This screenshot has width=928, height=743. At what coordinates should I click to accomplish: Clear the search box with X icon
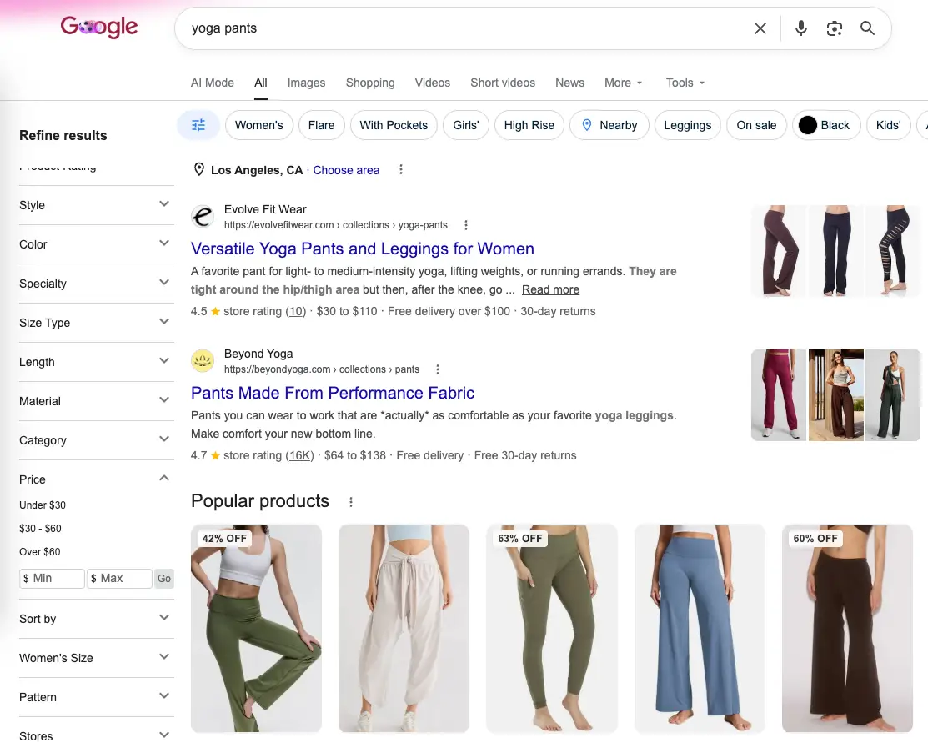point(760,28)
